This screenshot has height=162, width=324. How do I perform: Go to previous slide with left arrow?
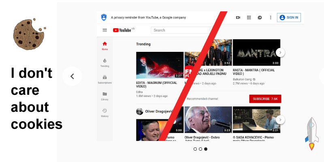coord(72,76)
